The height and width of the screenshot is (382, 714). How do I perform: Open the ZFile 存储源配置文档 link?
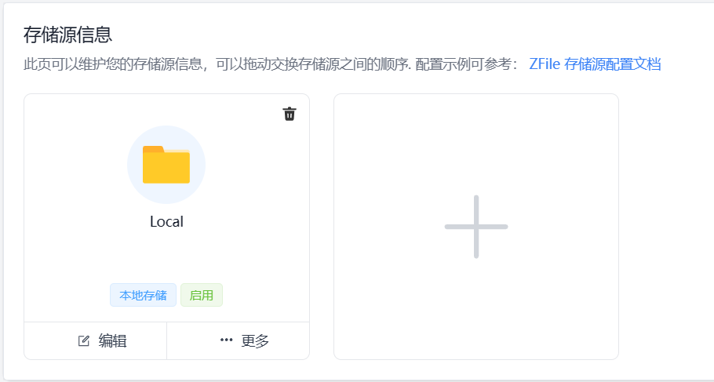click(595, 64)
